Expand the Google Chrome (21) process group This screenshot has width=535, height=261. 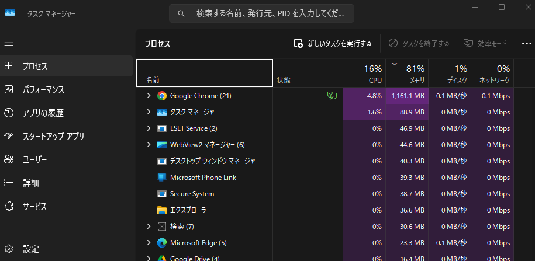(x=149, y=96)
